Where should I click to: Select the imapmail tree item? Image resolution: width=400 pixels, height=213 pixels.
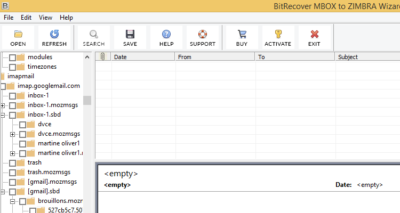point(21,76)
